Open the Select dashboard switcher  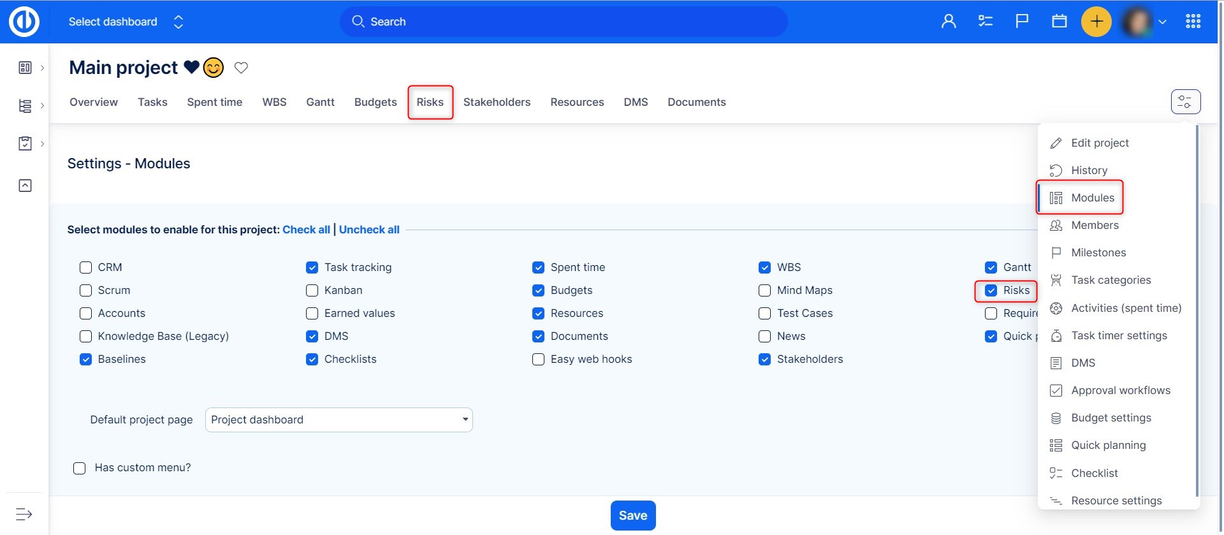click(x=126, y=22)
